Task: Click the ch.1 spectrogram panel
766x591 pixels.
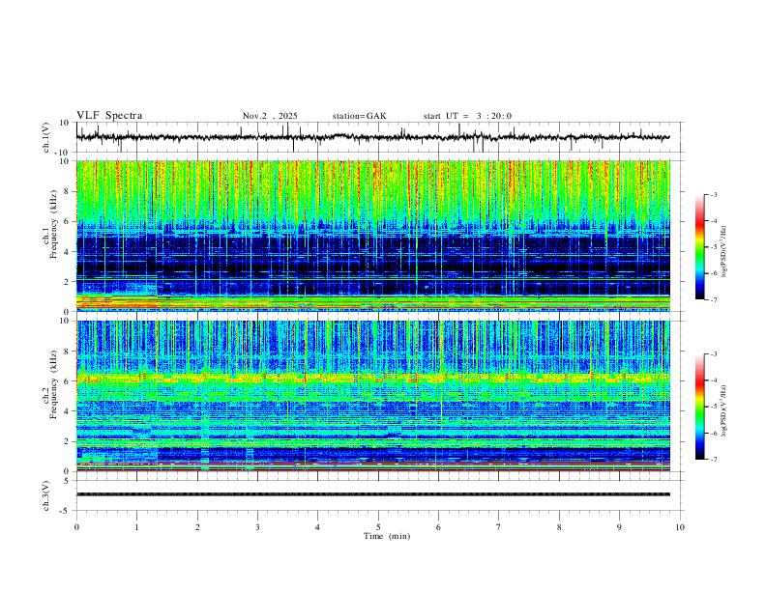Action: (x=373, y=236)
